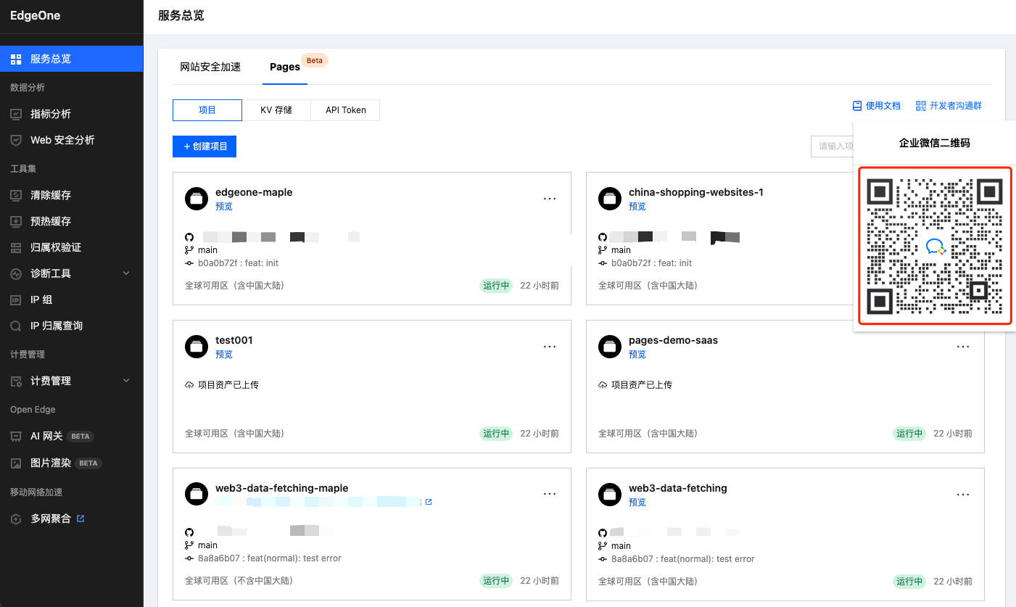Select the API Token tab
1016x607 pixels.
tap(345, 110)
